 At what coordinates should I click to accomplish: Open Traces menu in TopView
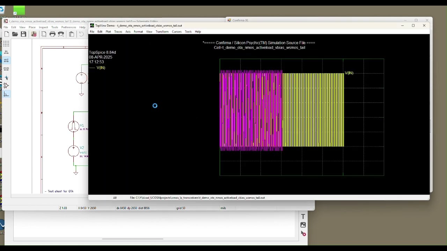coord(118,32)
